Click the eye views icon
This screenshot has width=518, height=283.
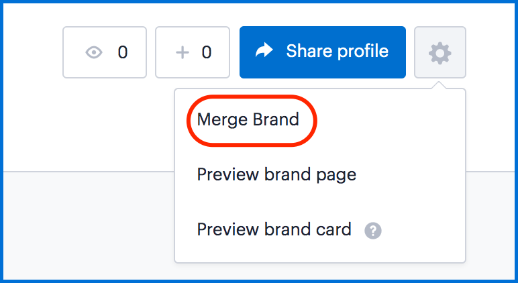pyautogui.click(x=94, y=52)
